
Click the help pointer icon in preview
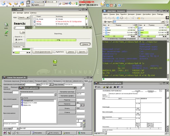118,87
